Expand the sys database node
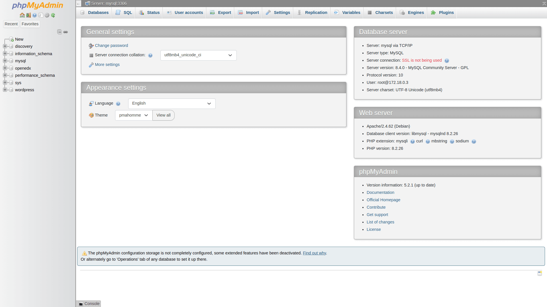 (5, 82)
